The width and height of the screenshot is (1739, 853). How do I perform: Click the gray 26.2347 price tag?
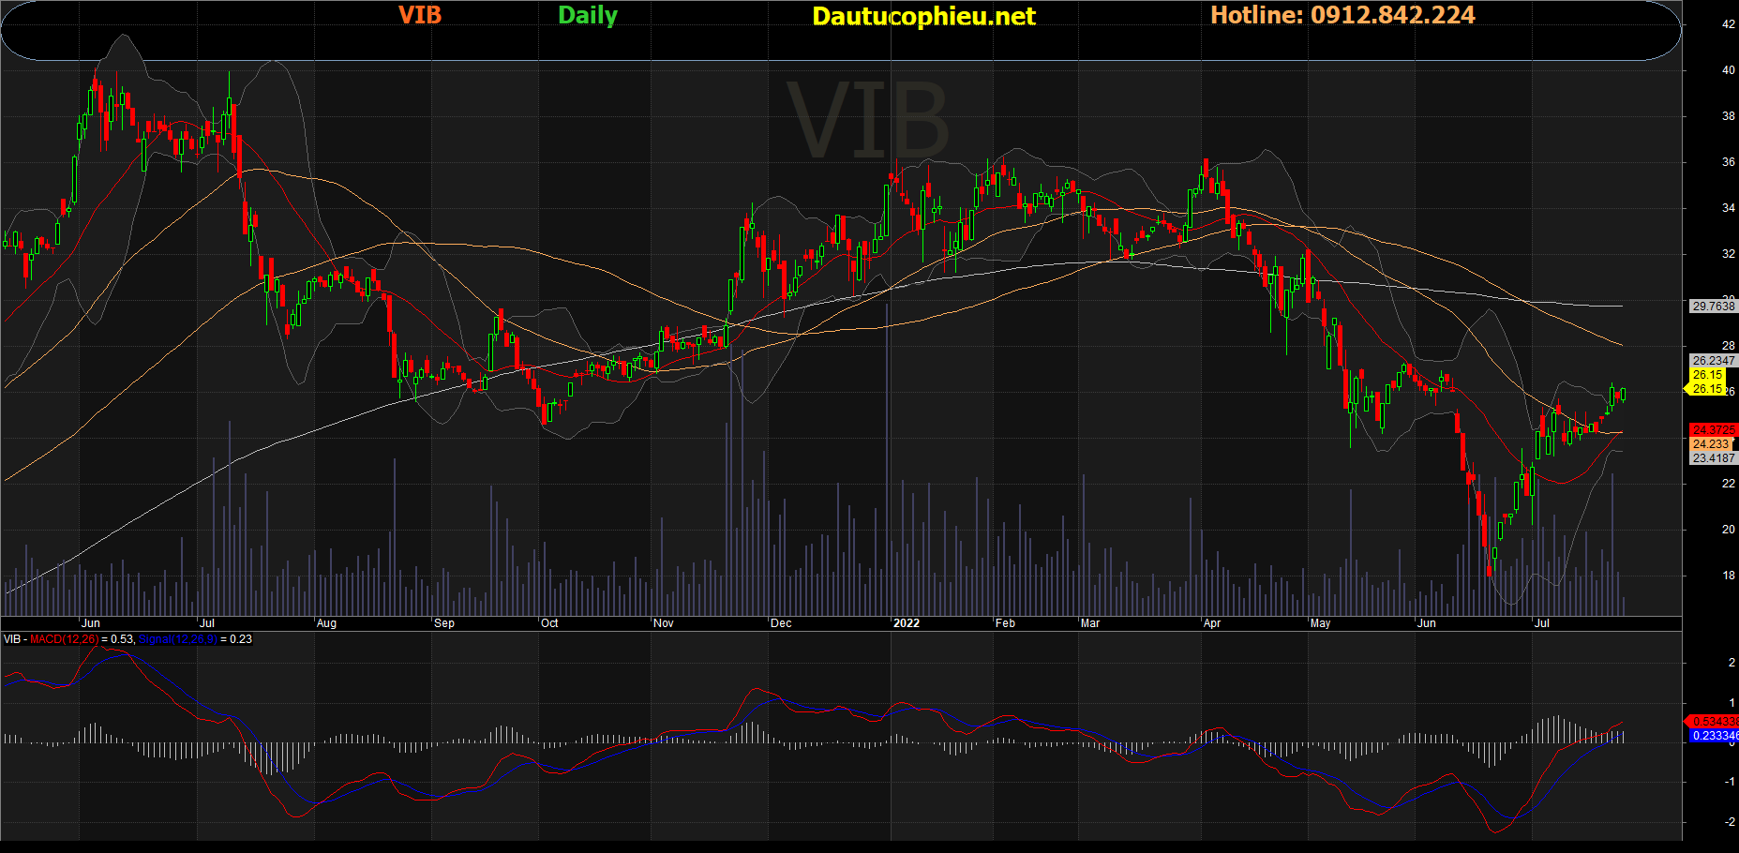click(x=1713, y=361)
